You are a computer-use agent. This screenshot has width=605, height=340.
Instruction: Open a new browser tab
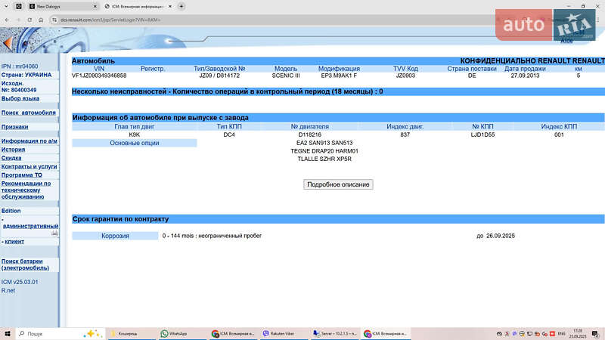click(x=181, y=5)
